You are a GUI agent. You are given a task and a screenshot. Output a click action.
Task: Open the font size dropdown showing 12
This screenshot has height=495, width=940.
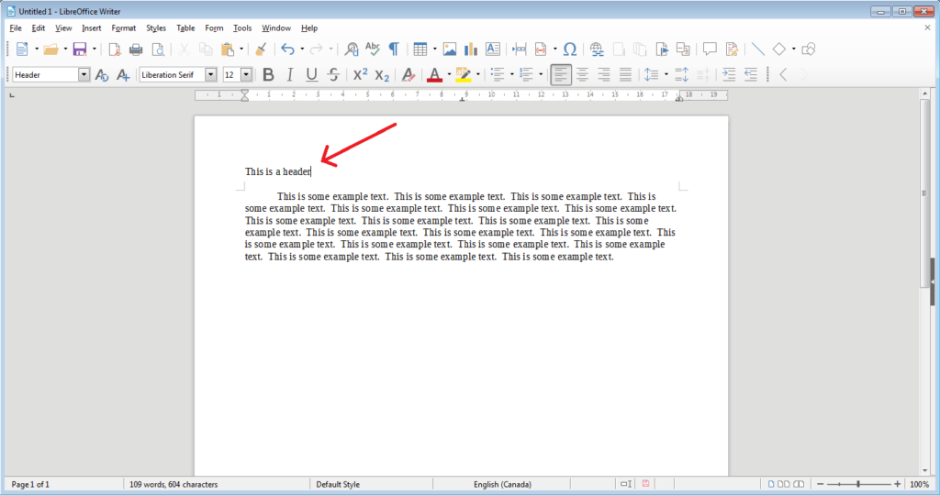[245, 74]
